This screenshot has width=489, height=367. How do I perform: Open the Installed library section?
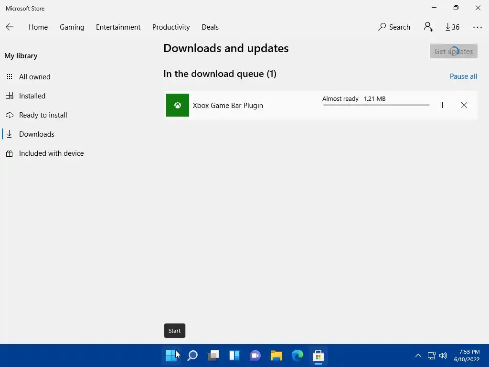[32, 96]
